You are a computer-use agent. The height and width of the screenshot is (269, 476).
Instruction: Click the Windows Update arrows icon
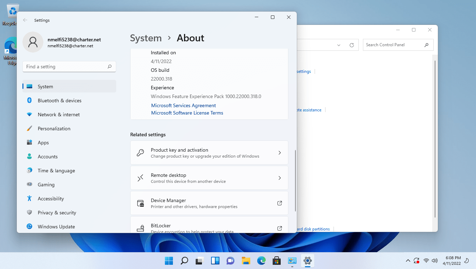pyautogui.click(x=29, y=227)
